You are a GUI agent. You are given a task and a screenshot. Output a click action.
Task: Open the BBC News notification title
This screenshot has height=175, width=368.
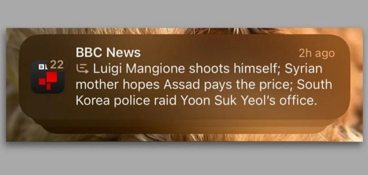pyautogui.click(x=108, y=53)
